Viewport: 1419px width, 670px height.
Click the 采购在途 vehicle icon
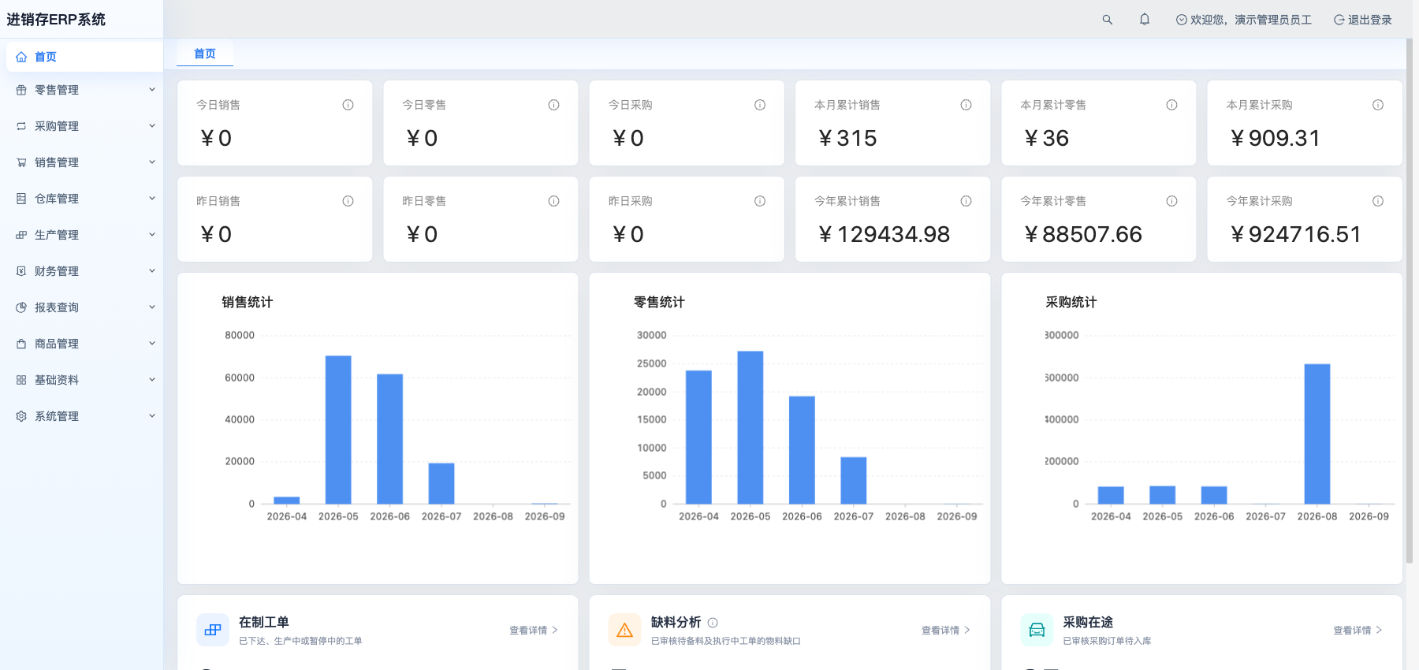coord(1037,630)
